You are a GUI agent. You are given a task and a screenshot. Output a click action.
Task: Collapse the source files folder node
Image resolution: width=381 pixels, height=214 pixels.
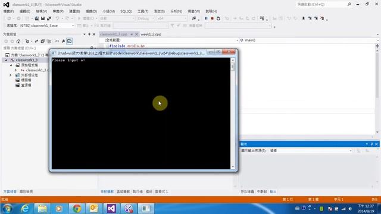(x=11, y=65)
